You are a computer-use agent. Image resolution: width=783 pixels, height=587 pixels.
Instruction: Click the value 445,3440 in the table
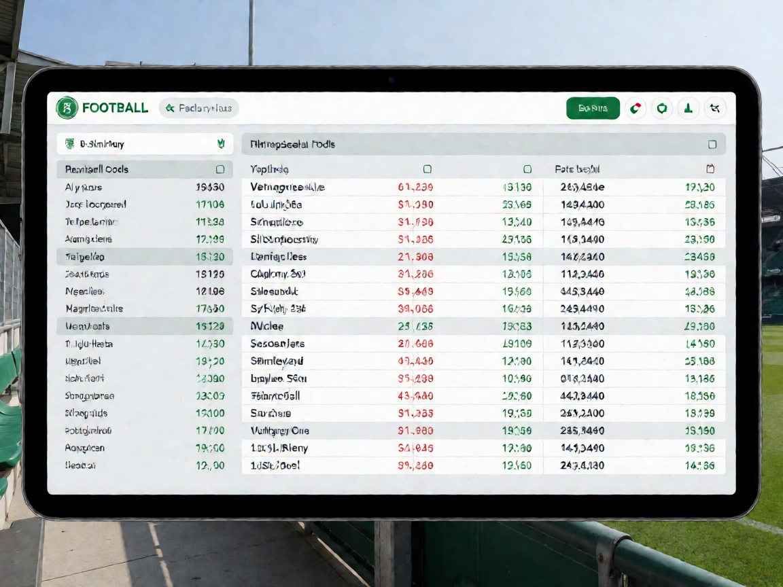(582, 291)
